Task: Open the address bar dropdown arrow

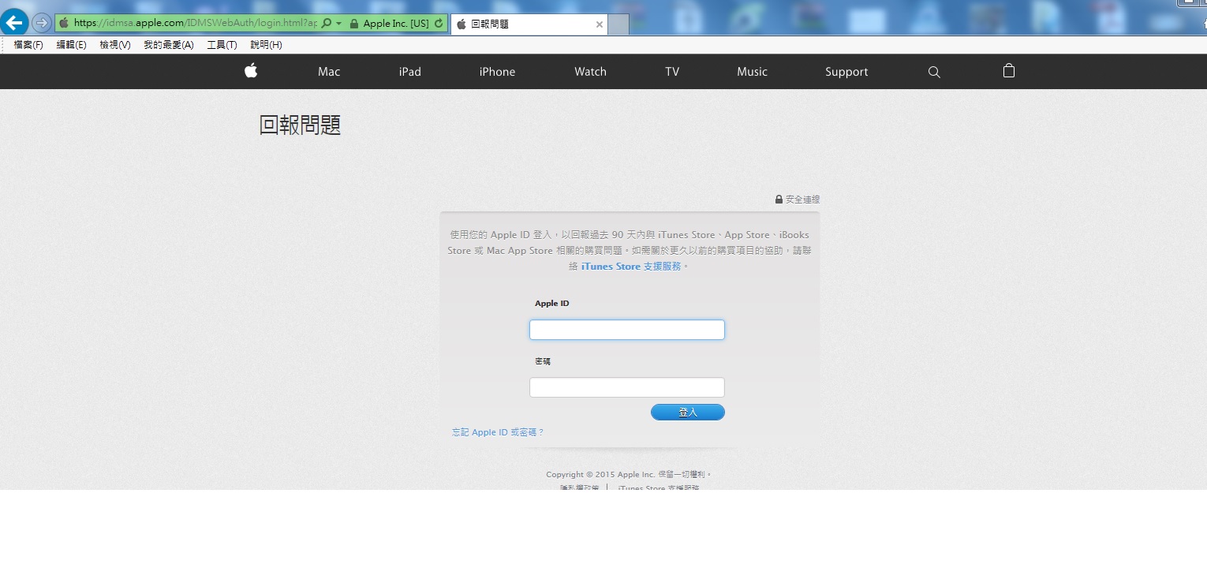Action: tap(339, 24)
